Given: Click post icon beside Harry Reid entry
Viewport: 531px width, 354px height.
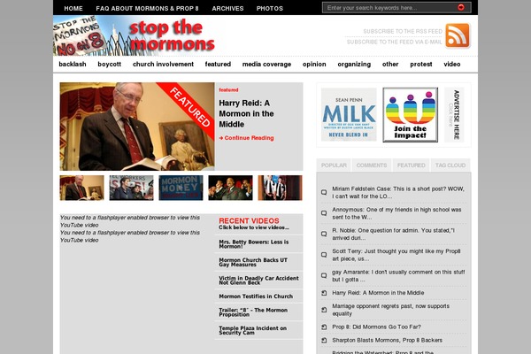Looking at the screenshot, I should pyautogui.click(x=324, y=293).
